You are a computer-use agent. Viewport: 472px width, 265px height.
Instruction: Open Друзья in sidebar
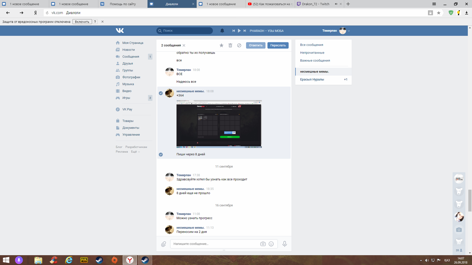127,63
